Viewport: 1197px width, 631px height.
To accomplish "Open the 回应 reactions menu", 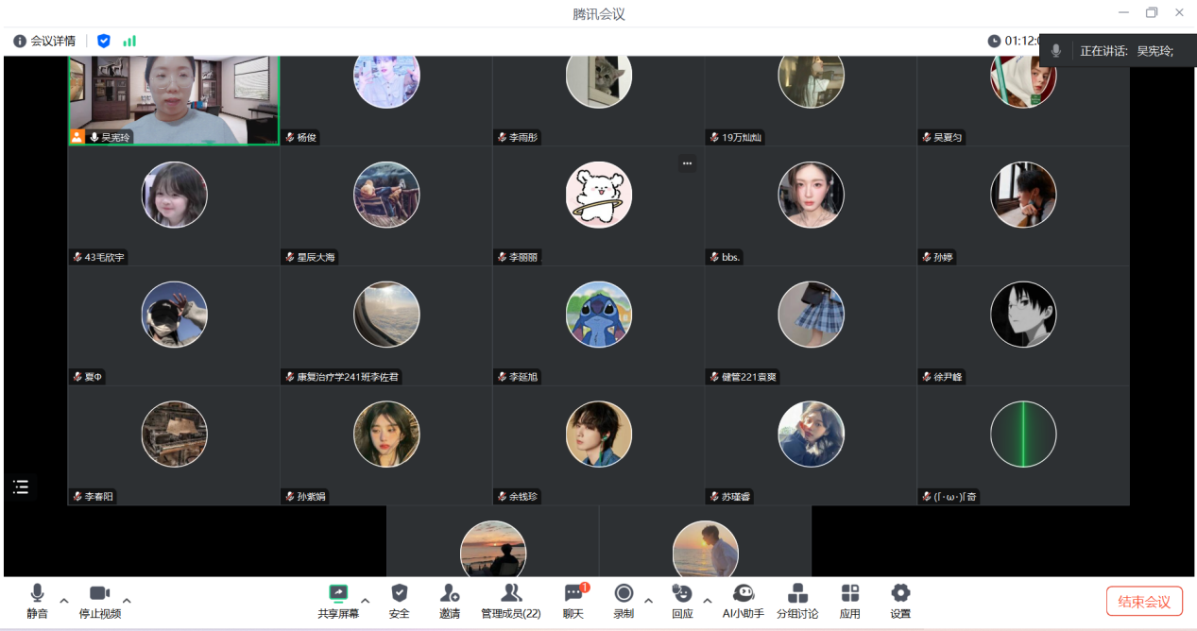I will (x=682, y=601).
